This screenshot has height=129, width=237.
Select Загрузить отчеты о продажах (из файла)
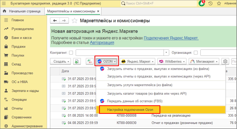[161, 69]
